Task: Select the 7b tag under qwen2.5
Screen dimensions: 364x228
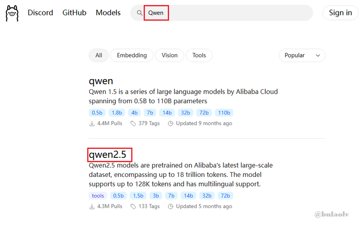Action: click(x=171, y=196)
